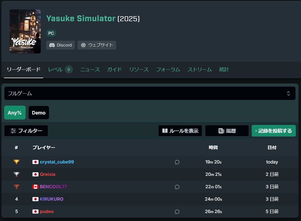The height and width of the screenshot is (221, 301).
Task: Click the silver trophy icon for second place
Action: 17,174
